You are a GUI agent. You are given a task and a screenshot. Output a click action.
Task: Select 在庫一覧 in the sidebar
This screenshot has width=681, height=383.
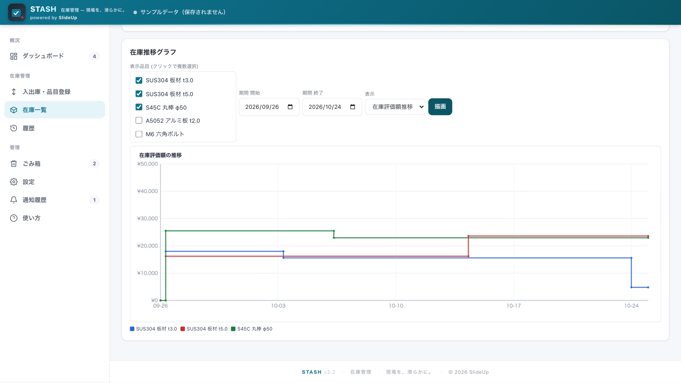55,110
